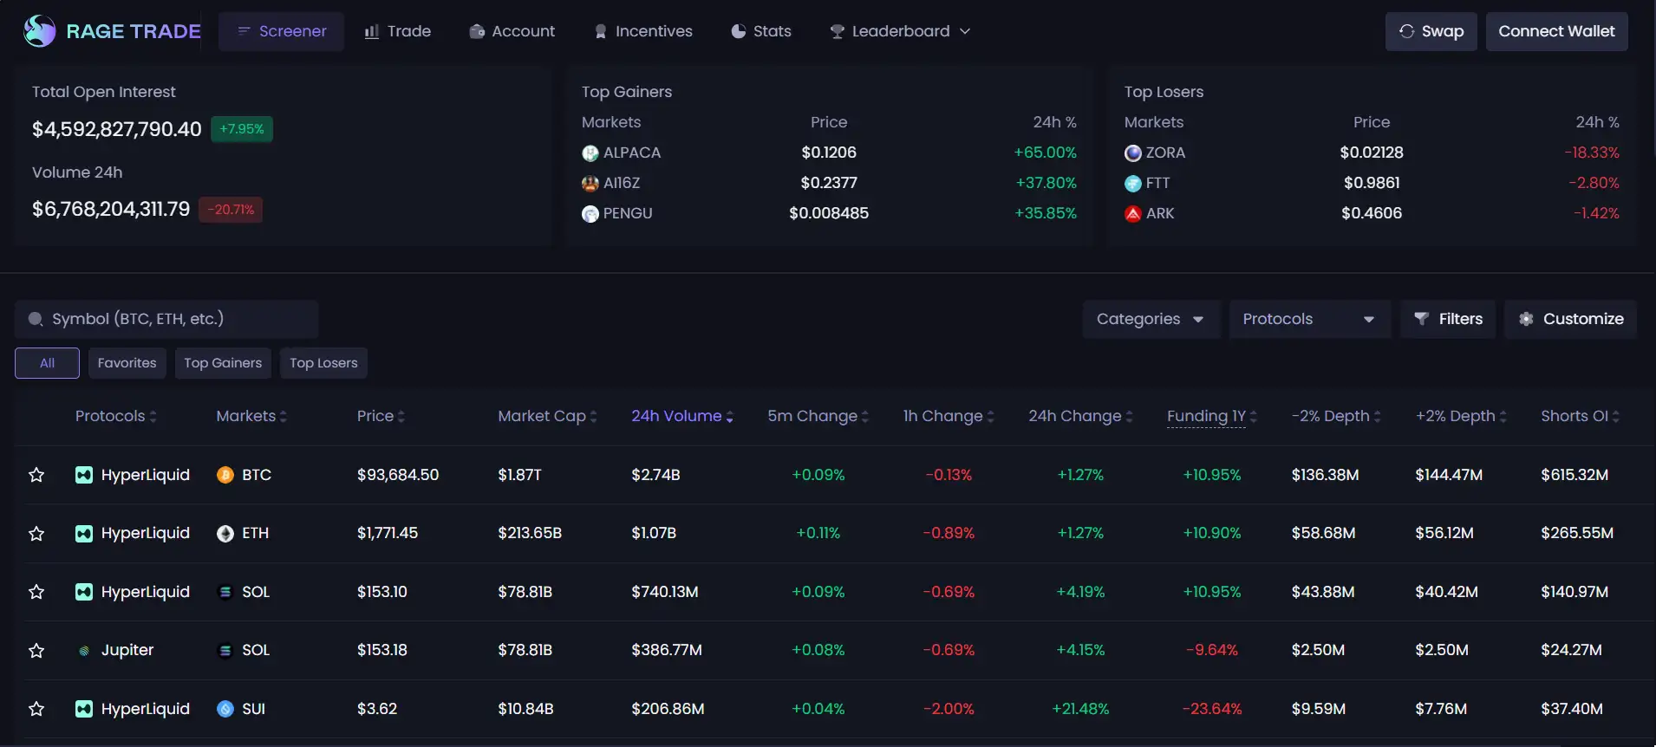Click the ZORA coin icon in Top Losers

point(1132,153)
